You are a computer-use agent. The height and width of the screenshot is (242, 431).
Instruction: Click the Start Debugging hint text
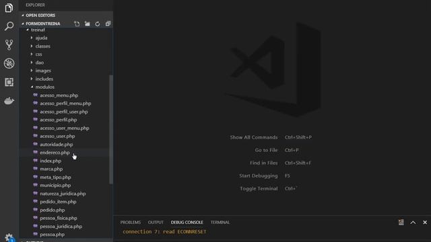point(259,175)
